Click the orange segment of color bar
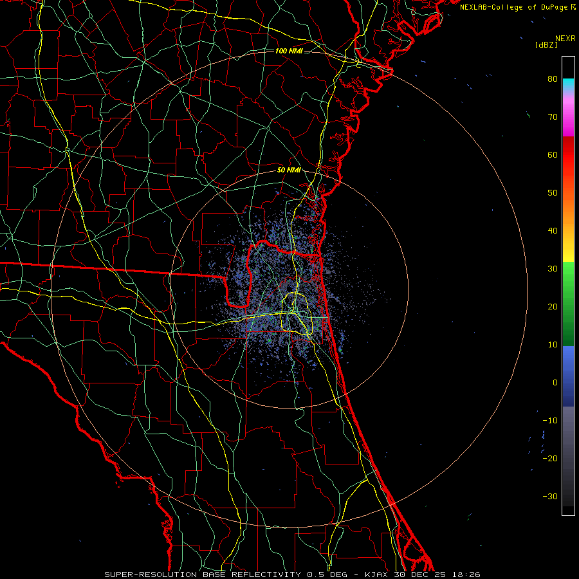Screen dimensions: 579x579 568,207
